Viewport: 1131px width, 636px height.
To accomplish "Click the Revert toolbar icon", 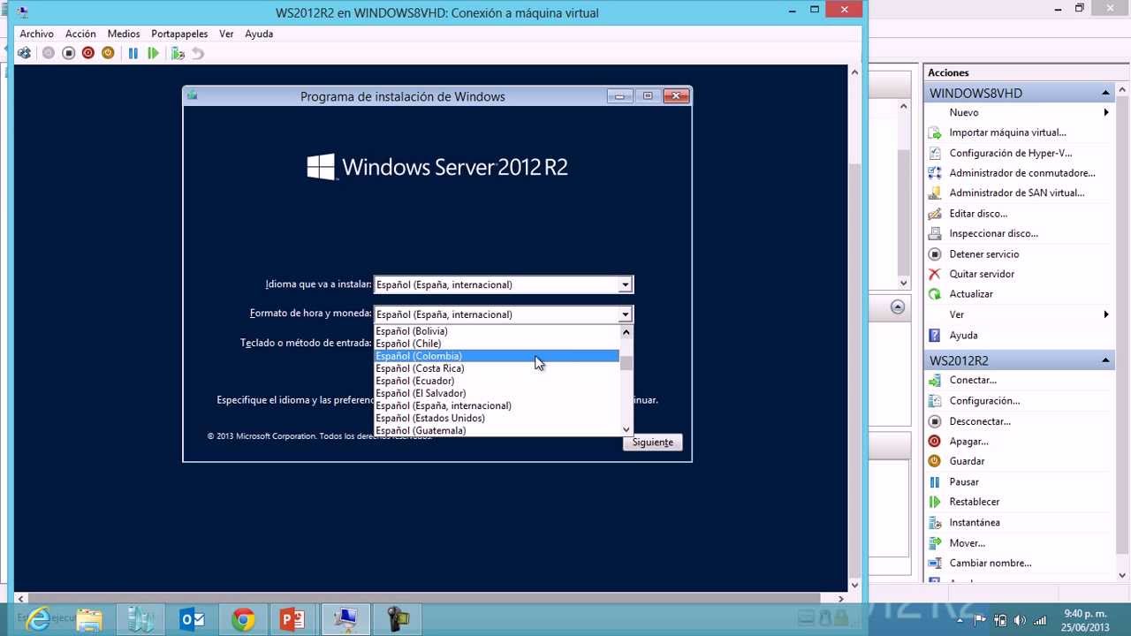I will (x=198, y=53).
